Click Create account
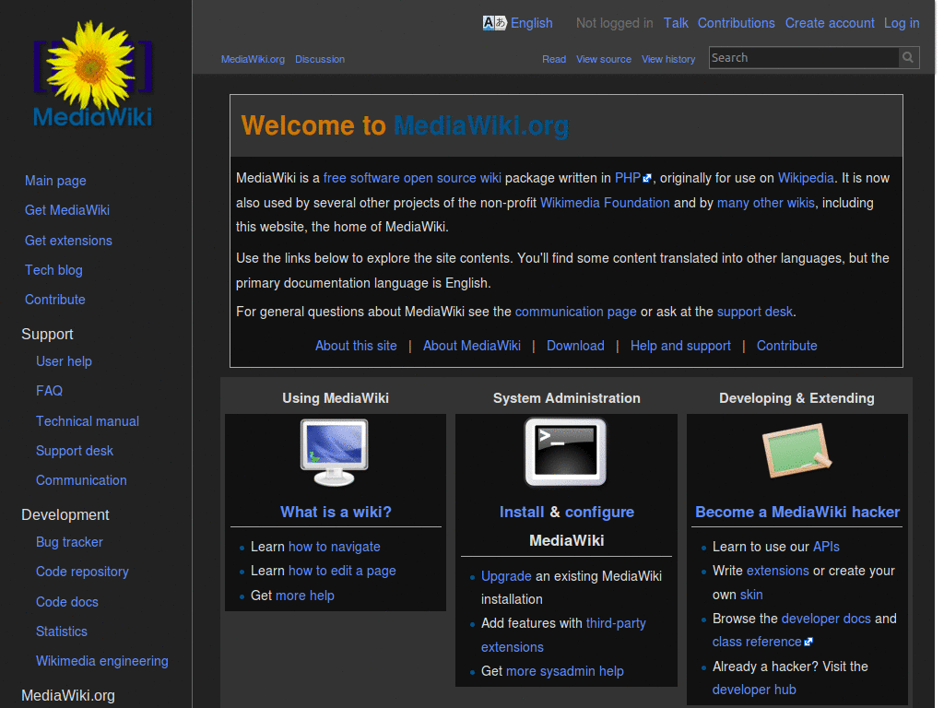Viewport: 944px width, 708px height. (829, 23)
